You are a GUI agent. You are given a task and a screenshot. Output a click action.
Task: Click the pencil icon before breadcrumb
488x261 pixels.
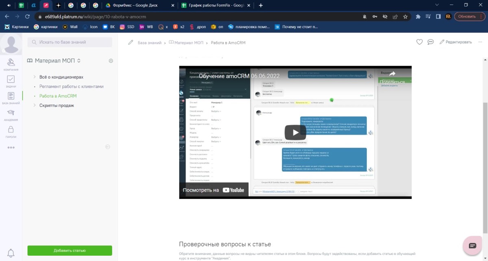tap(131, 42)
